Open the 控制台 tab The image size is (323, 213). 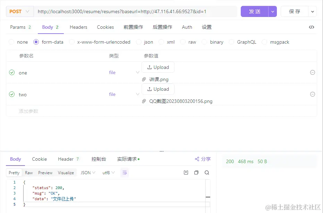click(99, 159)
